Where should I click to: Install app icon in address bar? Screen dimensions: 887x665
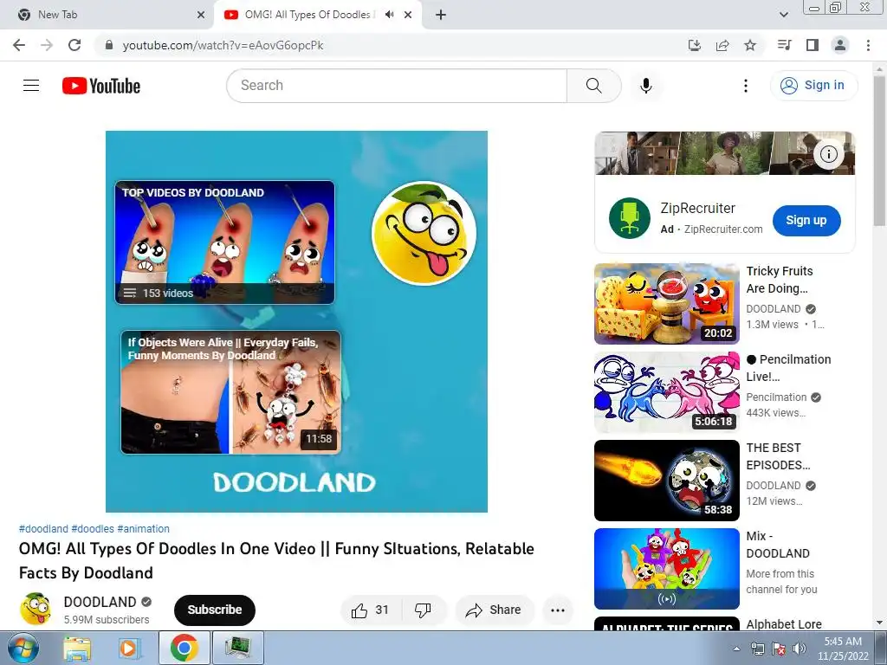695,45
